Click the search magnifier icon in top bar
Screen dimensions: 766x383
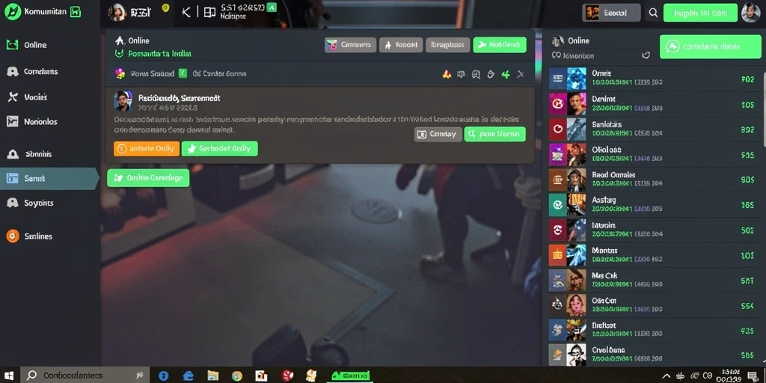(x=653, y=13)
